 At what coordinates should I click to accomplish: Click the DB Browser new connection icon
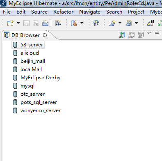122,35
